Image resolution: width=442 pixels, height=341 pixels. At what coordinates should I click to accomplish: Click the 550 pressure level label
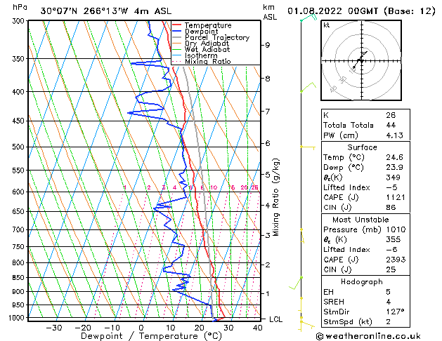pos(20,170)
